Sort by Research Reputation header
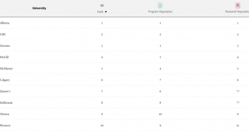This screenshot has width=249, height=131. click(237, 12)
